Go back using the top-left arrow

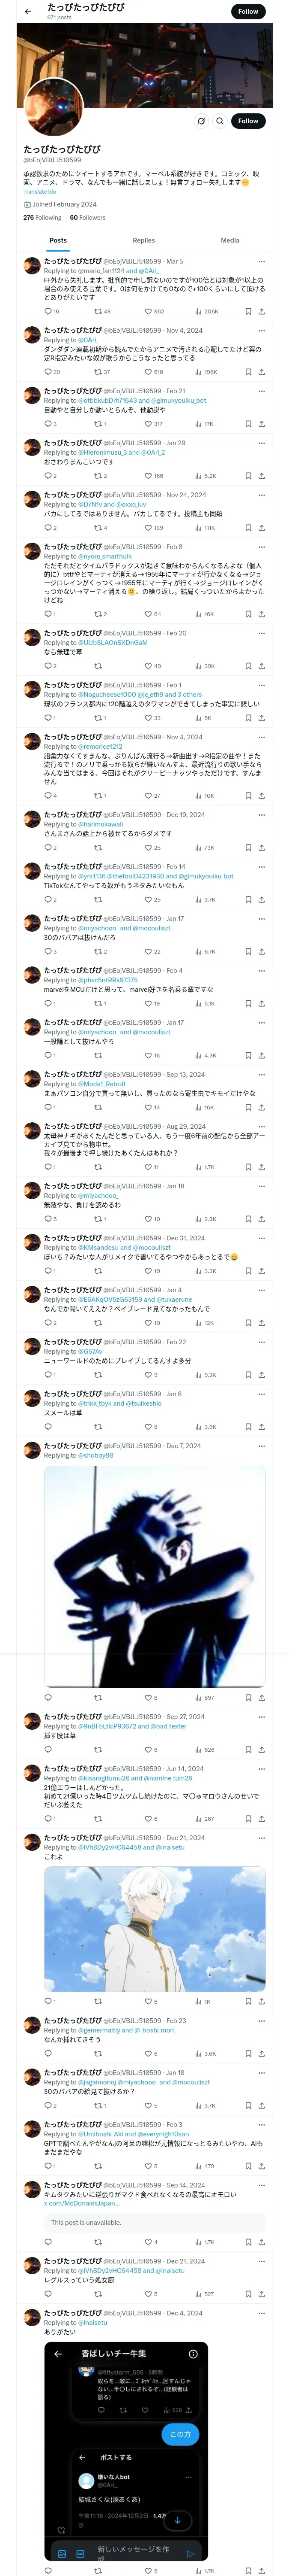pyautogui.click(x=28, y=12)
